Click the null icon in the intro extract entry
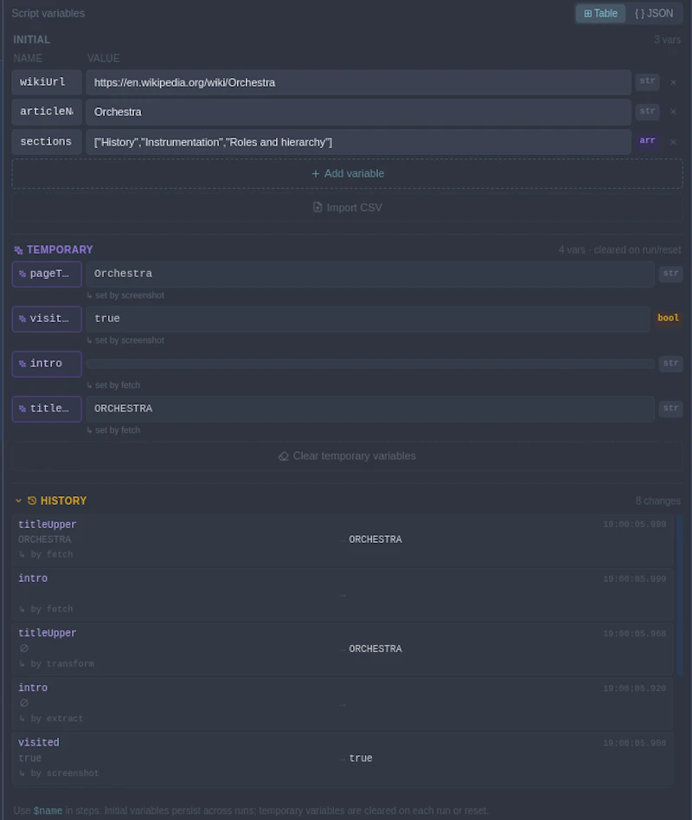The image size is (692, 820). pyautogui.click(x=24, y=703)
